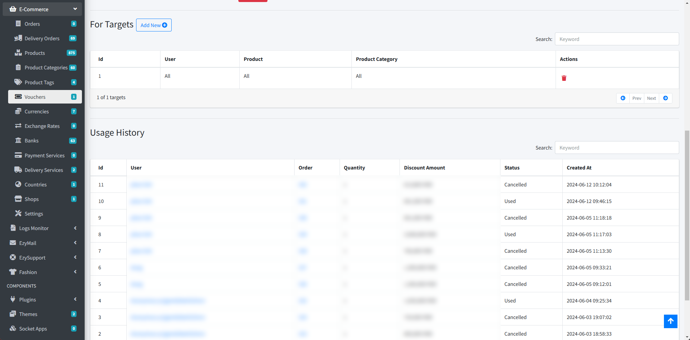Click the page vertical scrollbar
Viewport: 690px width, 340px height.
point(687,217)
